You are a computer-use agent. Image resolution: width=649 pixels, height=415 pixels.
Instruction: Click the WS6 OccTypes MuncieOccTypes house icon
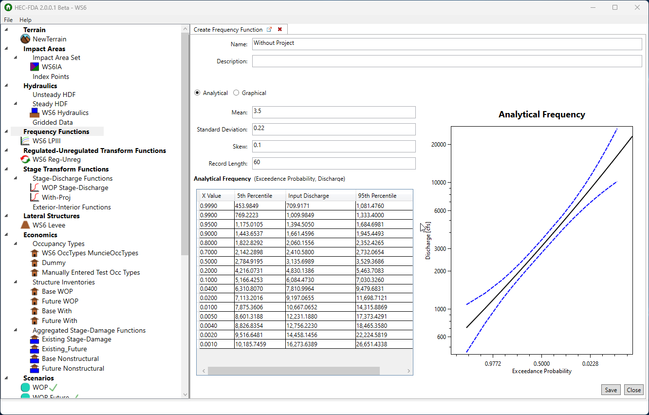[35, 253]
